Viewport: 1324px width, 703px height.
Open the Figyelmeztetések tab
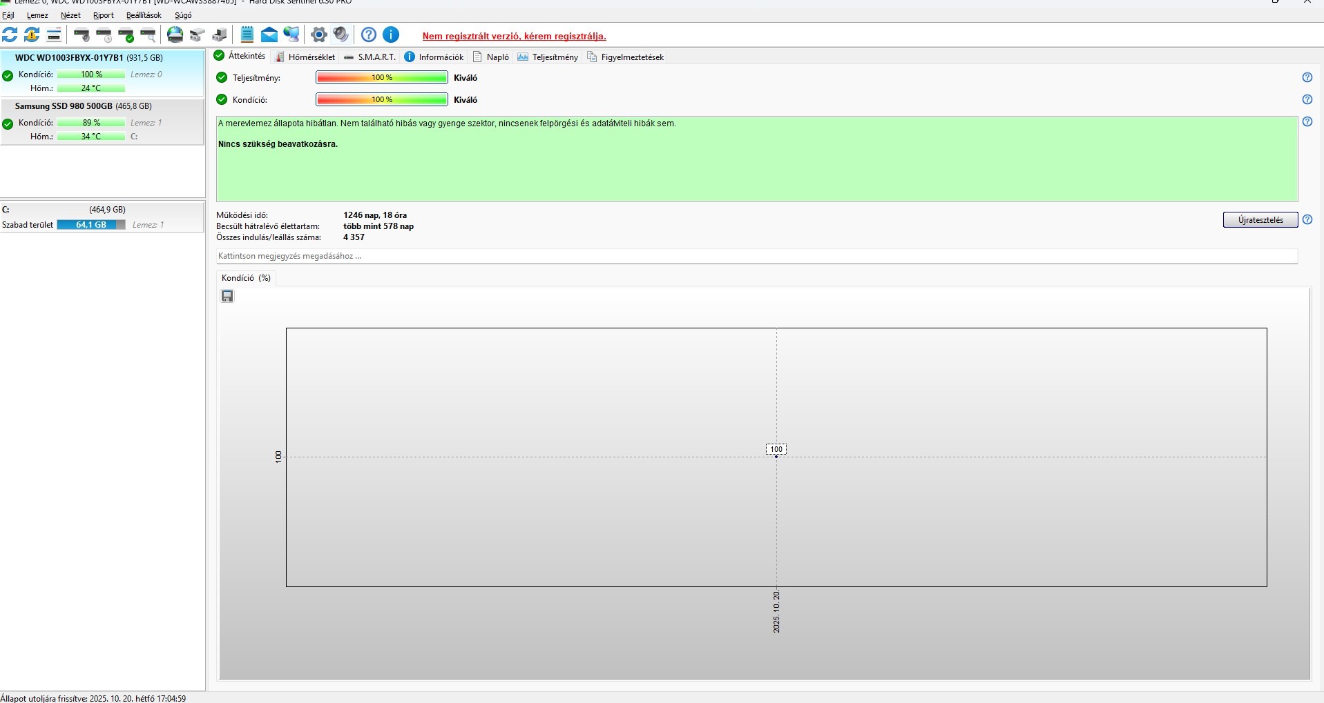[626, 57]
